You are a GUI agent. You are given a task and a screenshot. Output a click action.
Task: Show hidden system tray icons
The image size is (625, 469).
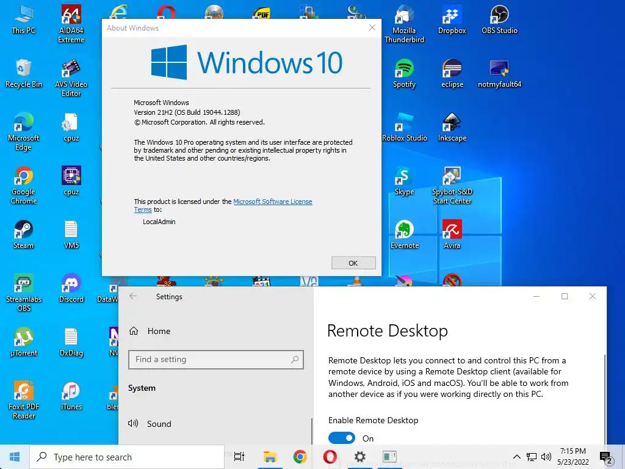coord(516,457)
